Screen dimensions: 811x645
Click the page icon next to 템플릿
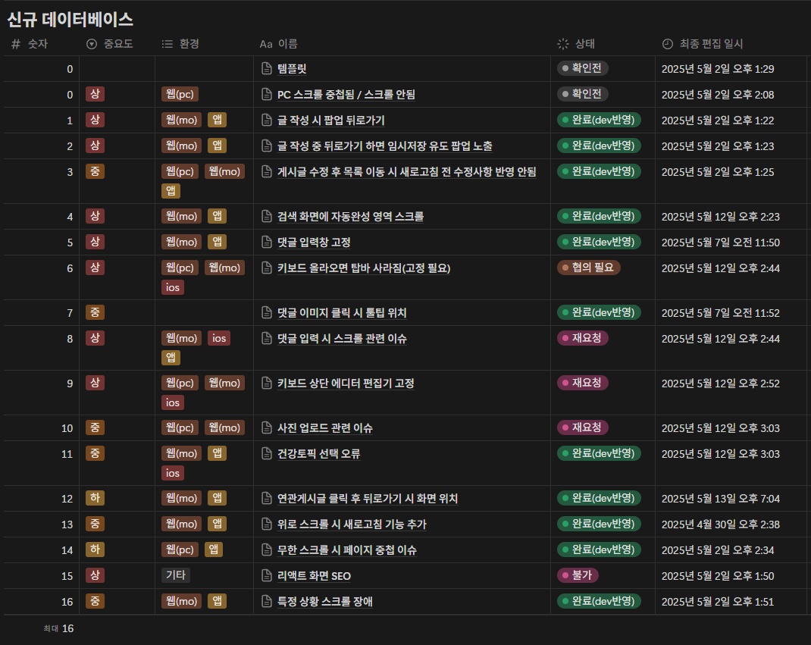pyautogui.click(x=267, y=69)
